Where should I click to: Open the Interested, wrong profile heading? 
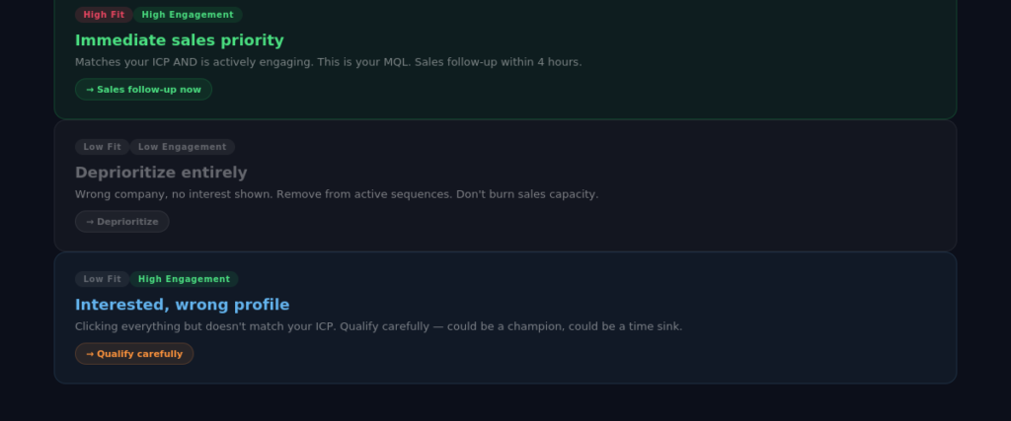[182, 305]
